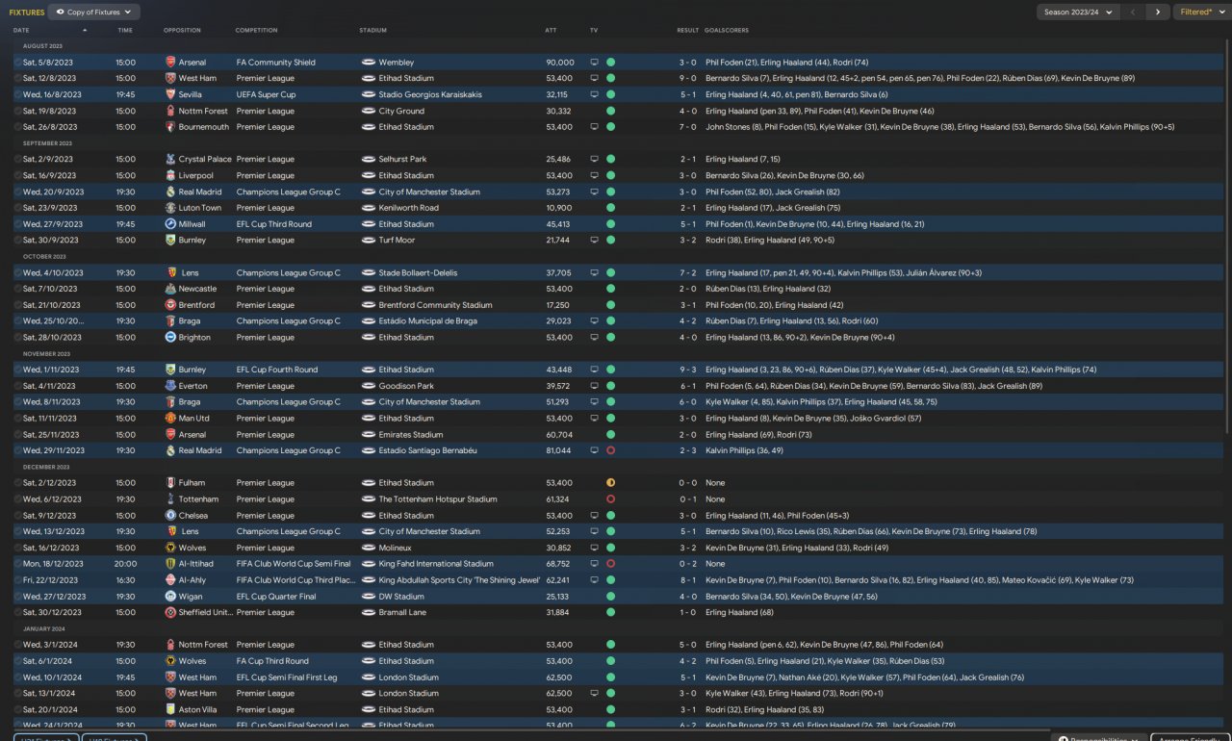Screen dimensions: 1232x741
Task: Sort by the Stadium column header
Action: point(373,31)
